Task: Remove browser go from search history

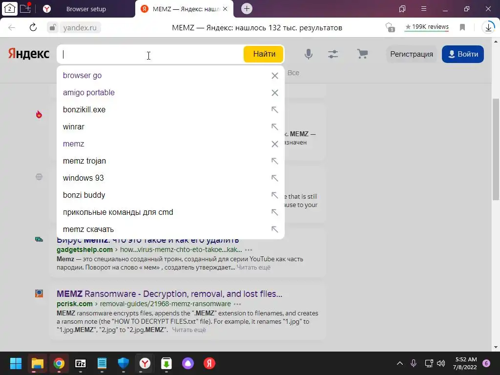Action: (x=274, y=76)
